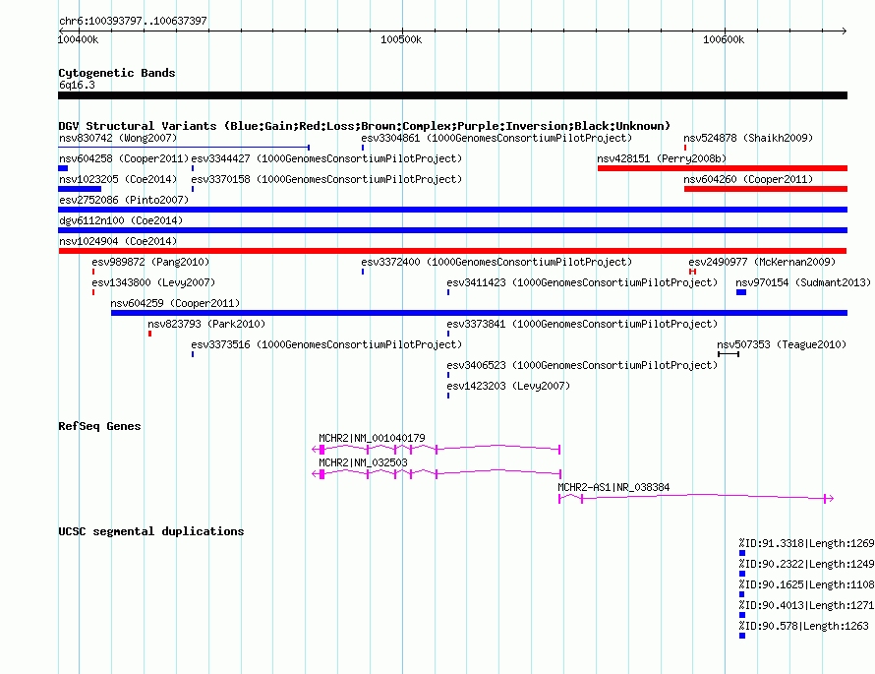Click the nsv604258 (Cooper2011) label
The image size is (875, 674).
(x=124, y=158)
